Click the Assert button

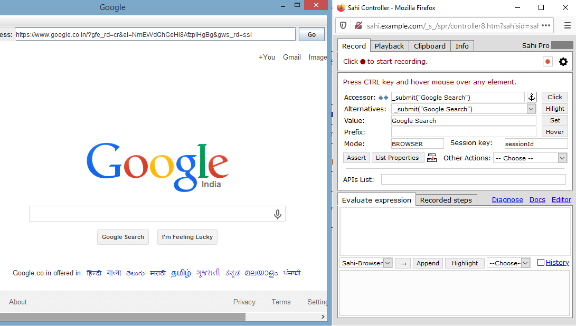tap(356, 158)
